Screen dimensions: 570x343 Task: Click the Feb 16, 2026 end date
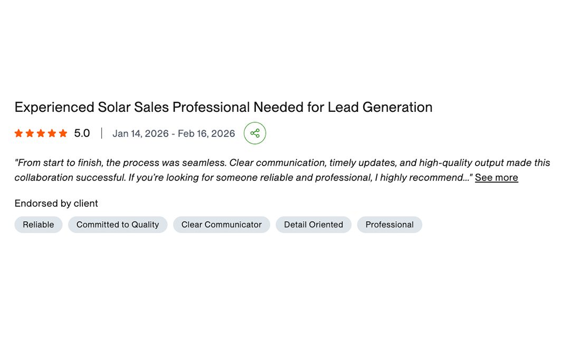pos(206,134)
